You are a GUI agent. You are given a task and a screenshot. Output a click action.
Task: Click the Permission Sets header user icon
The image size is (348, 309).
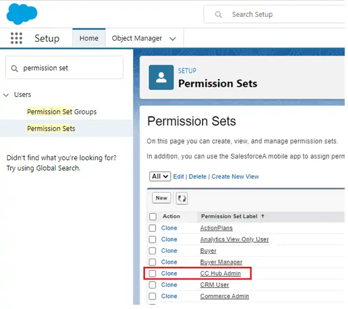161,77
